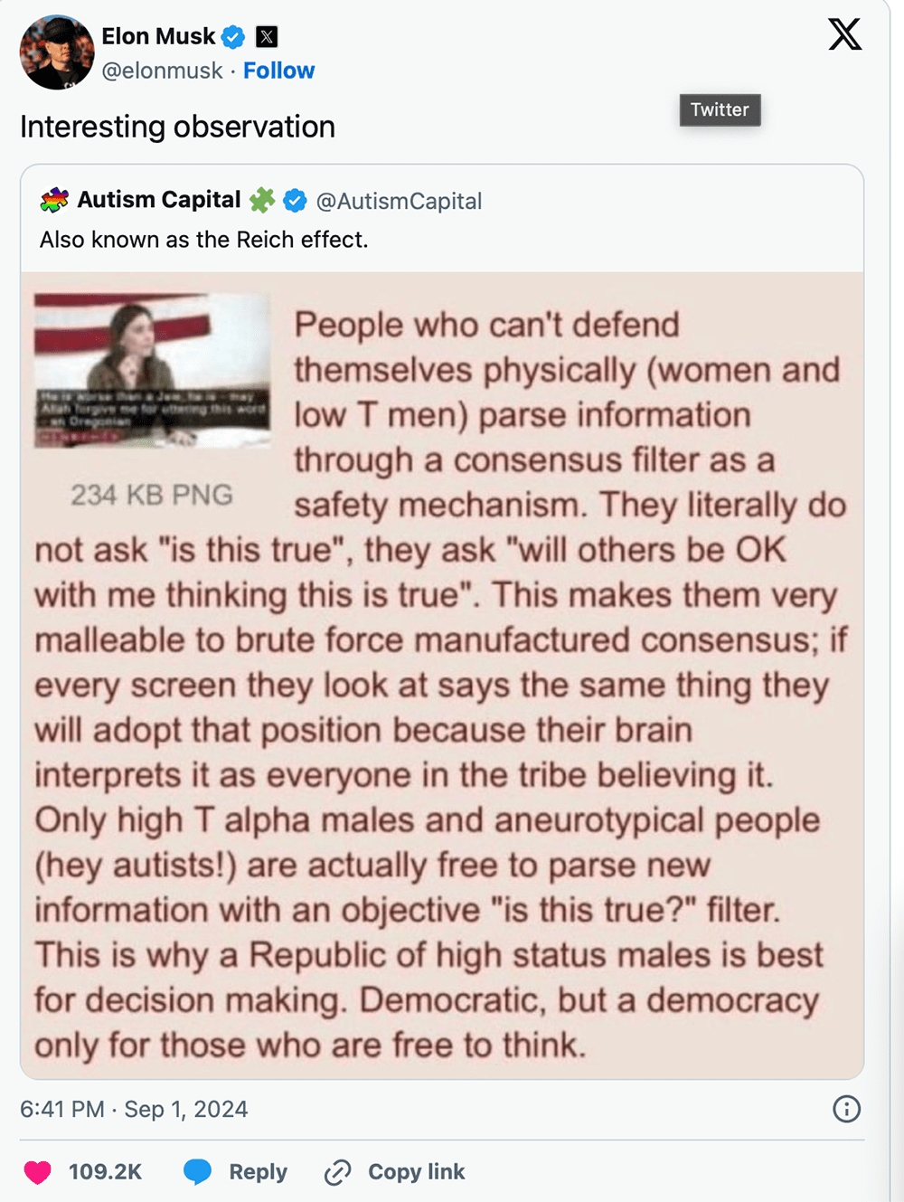The height and width of the screenshot is (1202, 904).
Task: Open the @elonmusk handle link
Action: point(163,70)
